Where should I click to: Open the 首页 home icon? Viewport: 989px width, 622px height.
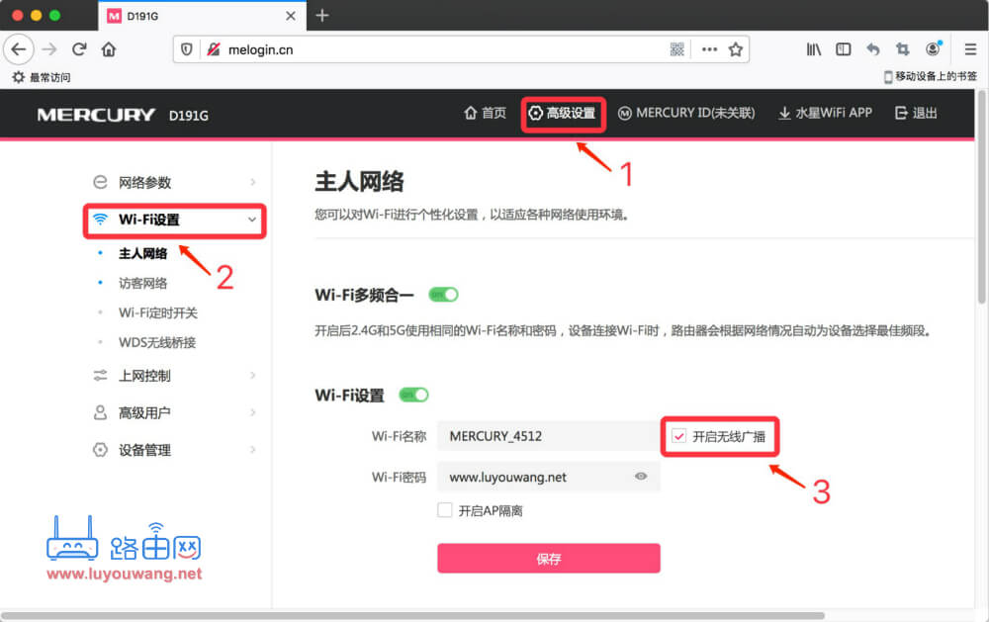(472, 114)
